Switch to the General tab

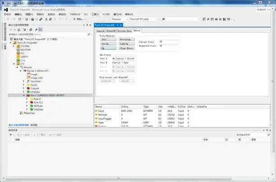[x=101, y=31]
